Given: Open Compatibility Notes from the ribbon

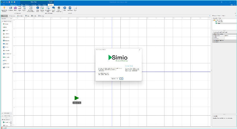Looking at the screenshot, I should [48, 9].
